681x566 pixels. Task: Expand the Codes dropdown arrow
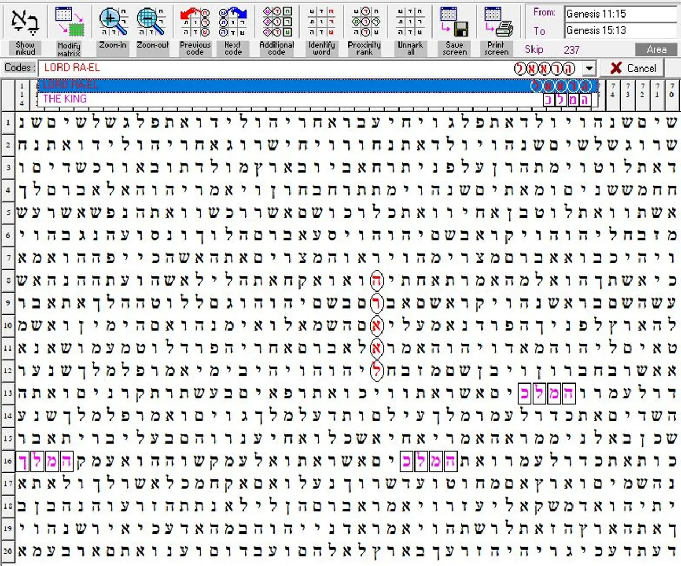[589, 69]
